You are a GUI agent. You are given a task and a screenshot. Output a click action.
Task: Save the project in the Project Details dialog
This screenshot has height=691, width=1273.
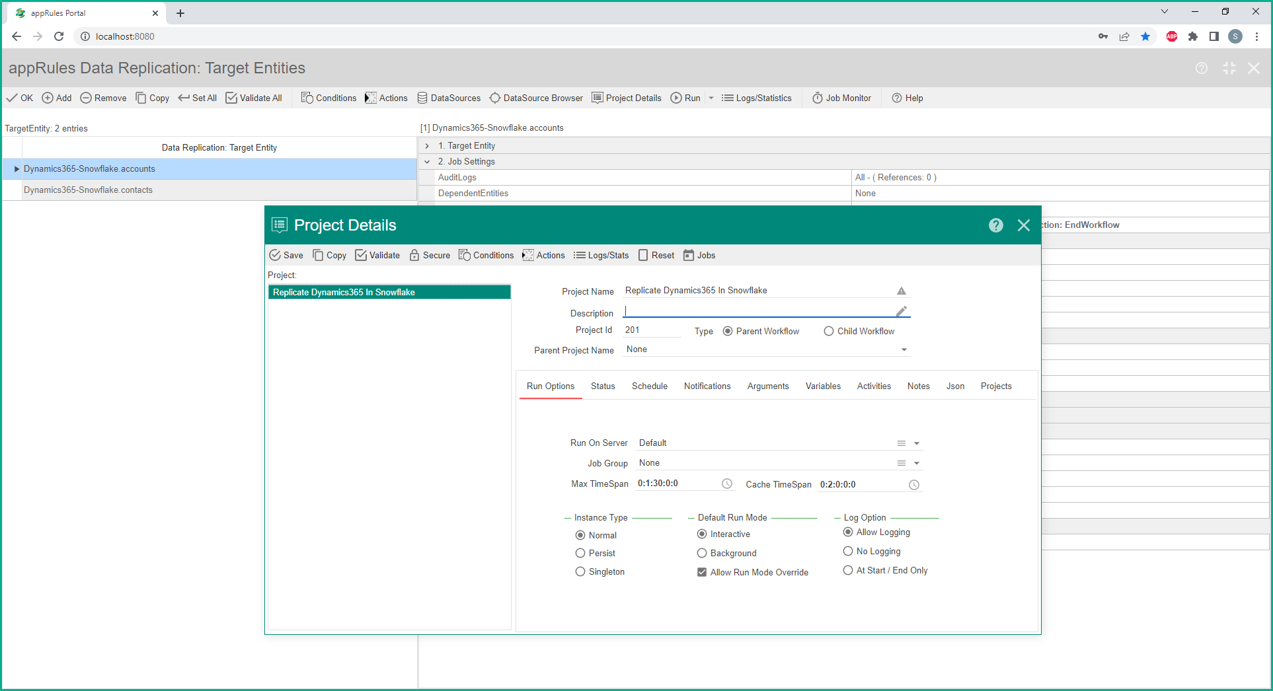tap(286, 255)
